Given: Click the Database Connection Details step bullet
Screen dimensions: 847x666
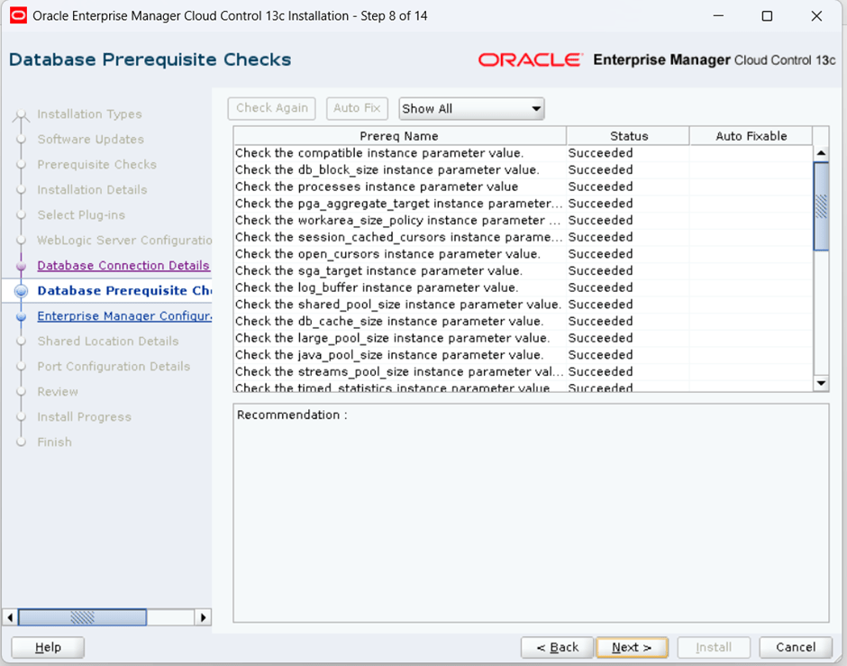Looking at the screenshot, I should [x=22, y=267].
